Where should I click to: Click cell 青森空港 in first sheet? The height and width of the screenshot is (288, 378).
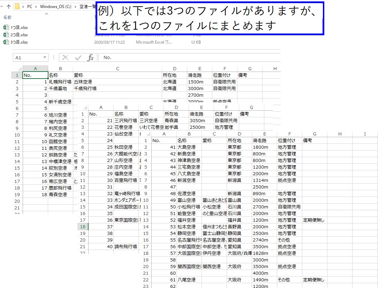(60, 194)
